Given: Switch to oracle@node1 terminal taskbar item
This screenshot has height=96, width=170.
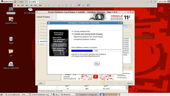Looking at the screenshot, I should point(16,95).
